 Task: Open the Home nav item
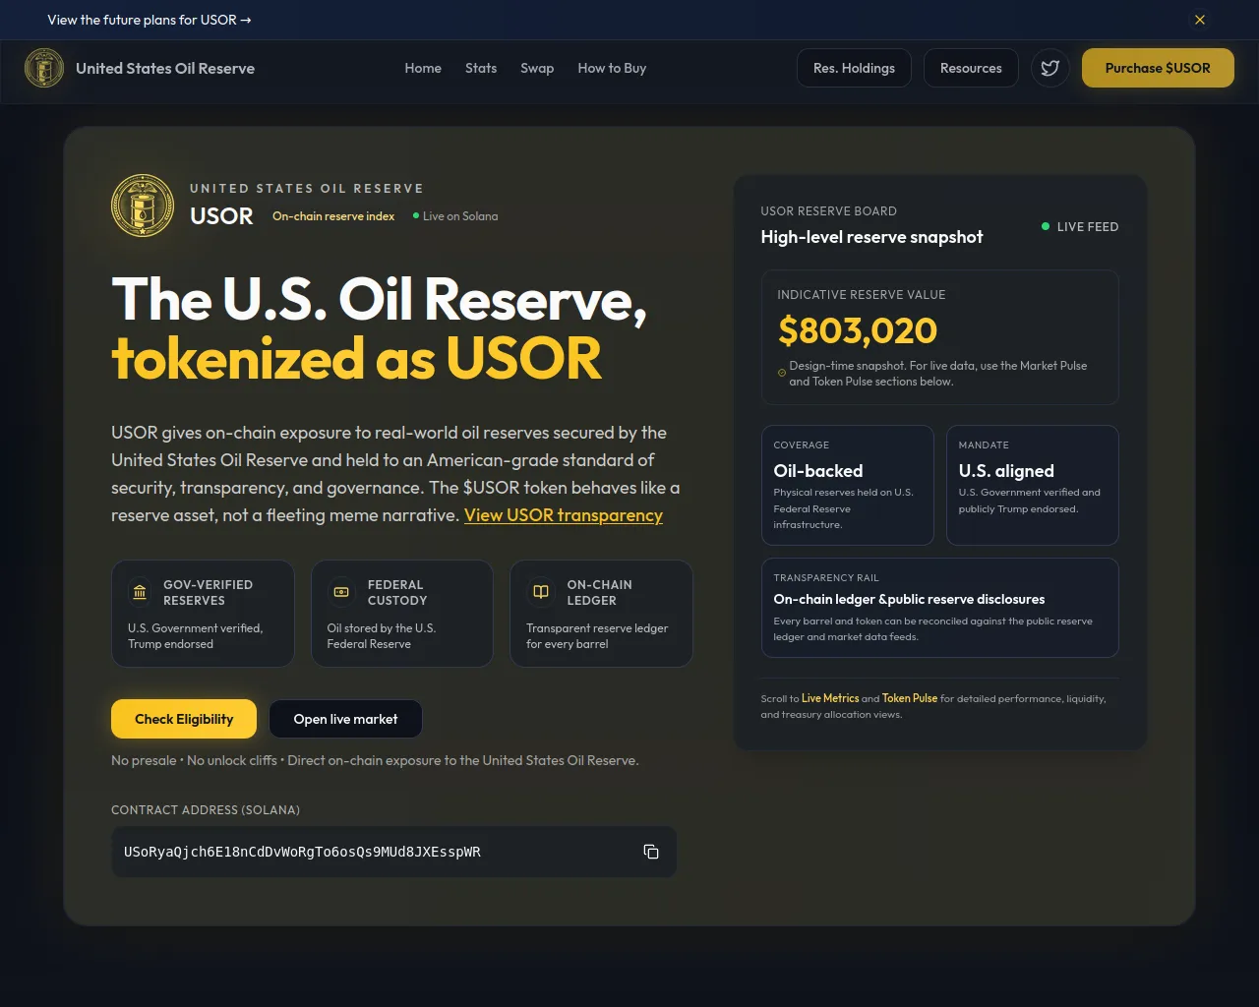(x=423, y=68)
